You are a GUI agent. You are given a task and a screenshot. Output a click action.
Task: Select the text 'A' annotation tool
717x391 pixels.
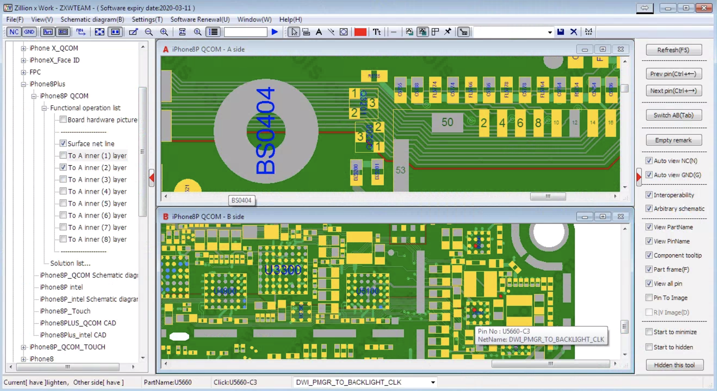(x=318, y=32)
